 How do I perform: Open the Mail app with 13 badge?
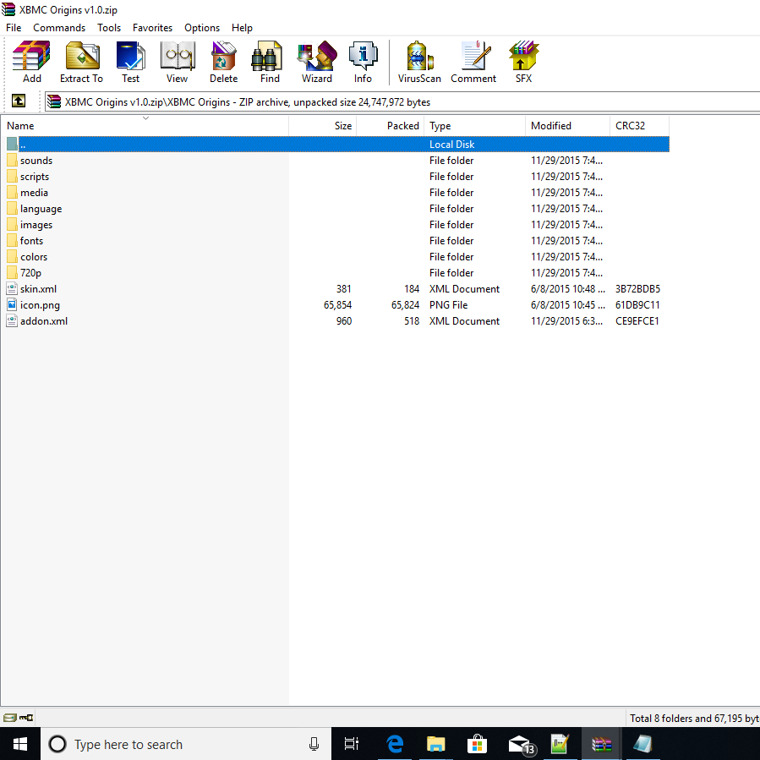tap(521, 744)
